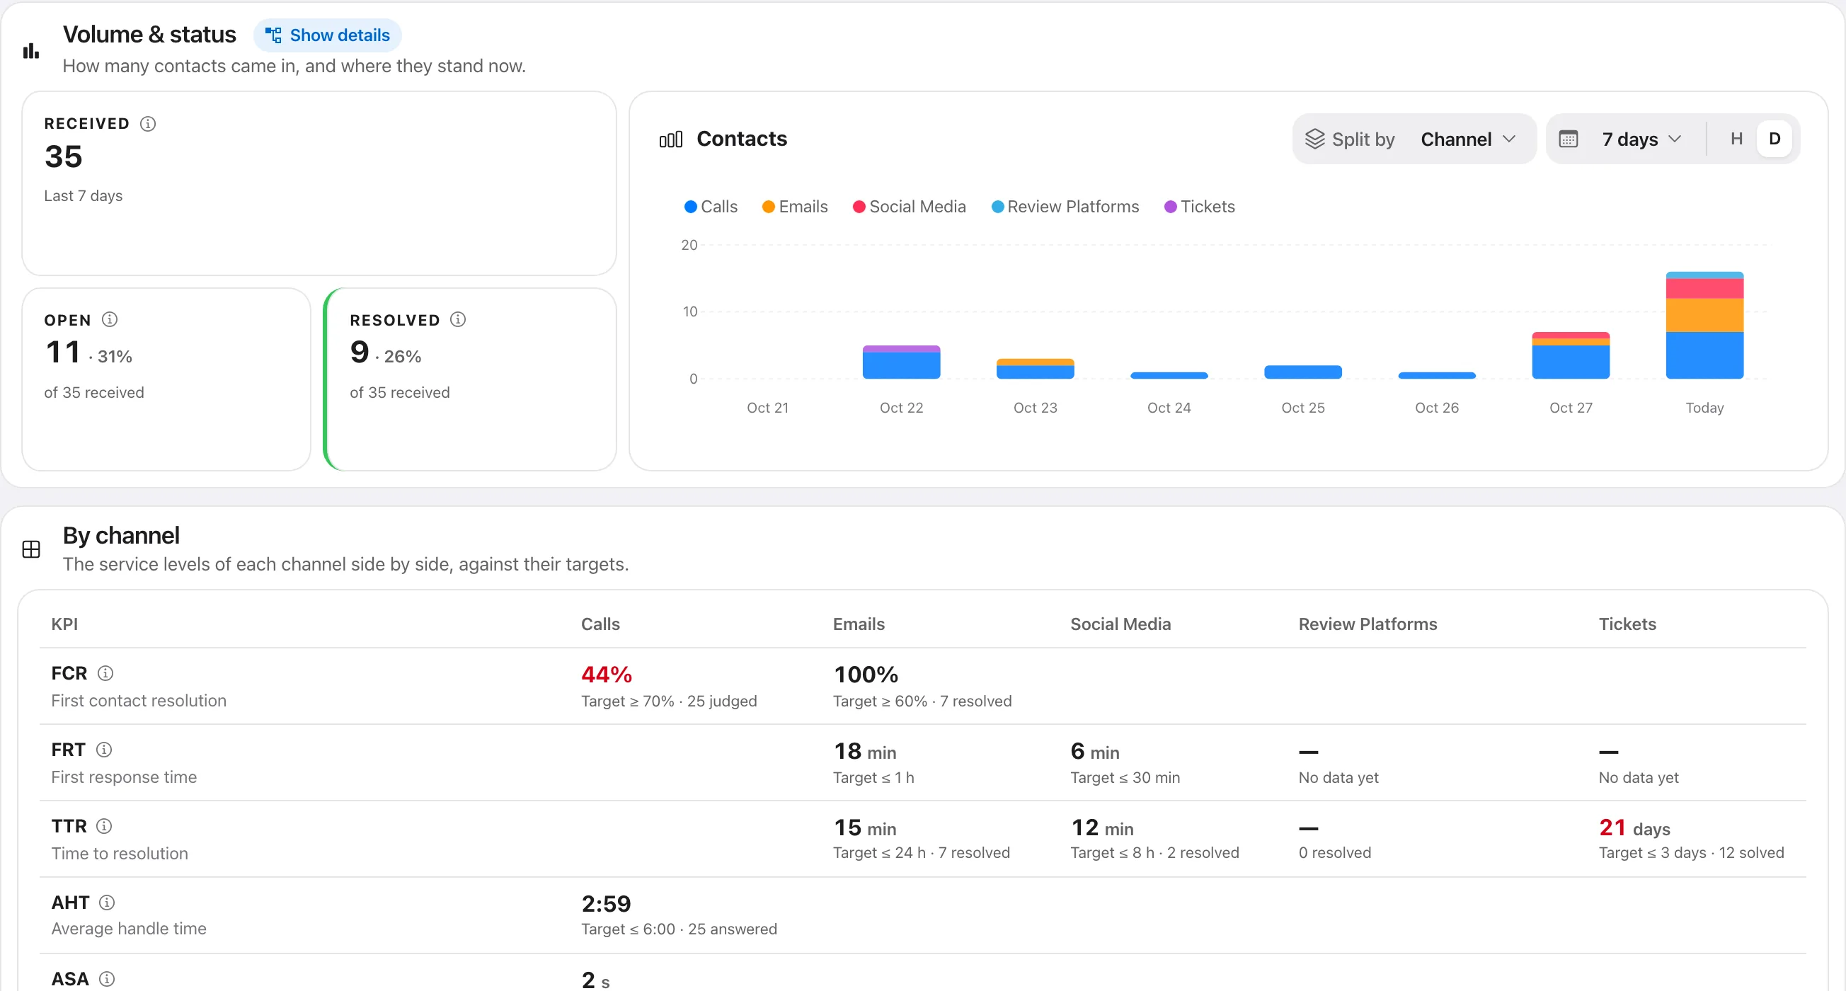Click the By channel grid icon

click(x=32, y=549)
